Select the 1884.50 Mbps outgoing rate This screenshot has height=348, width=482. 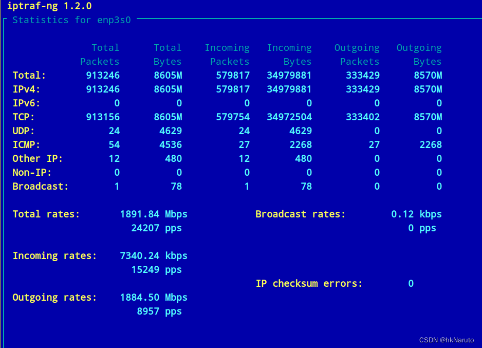(154, 297)
